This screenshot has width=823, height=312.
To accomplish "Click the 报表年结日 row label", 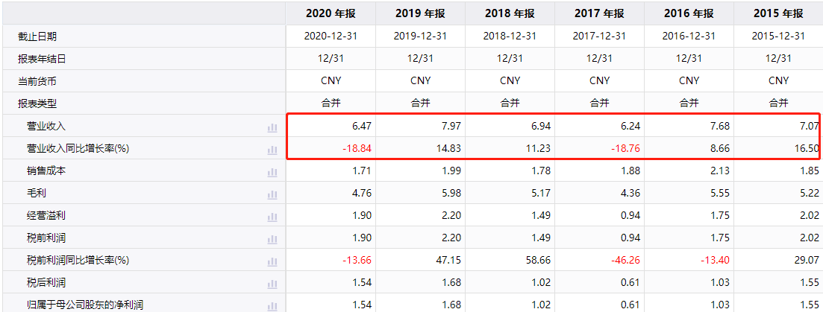I will (x=42, y=59).
